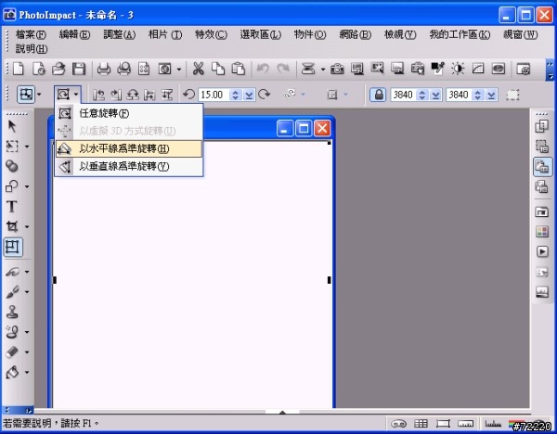Viewport: 557px width, 434px height.
Task: Click the Print icon
Action: click(x=104, y=69)
